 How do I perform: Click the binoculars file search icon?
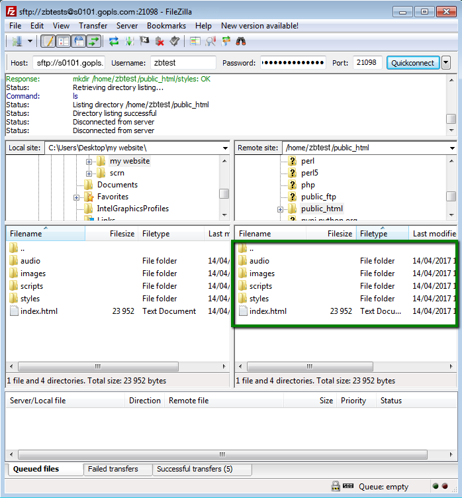(x=241, y=41)
